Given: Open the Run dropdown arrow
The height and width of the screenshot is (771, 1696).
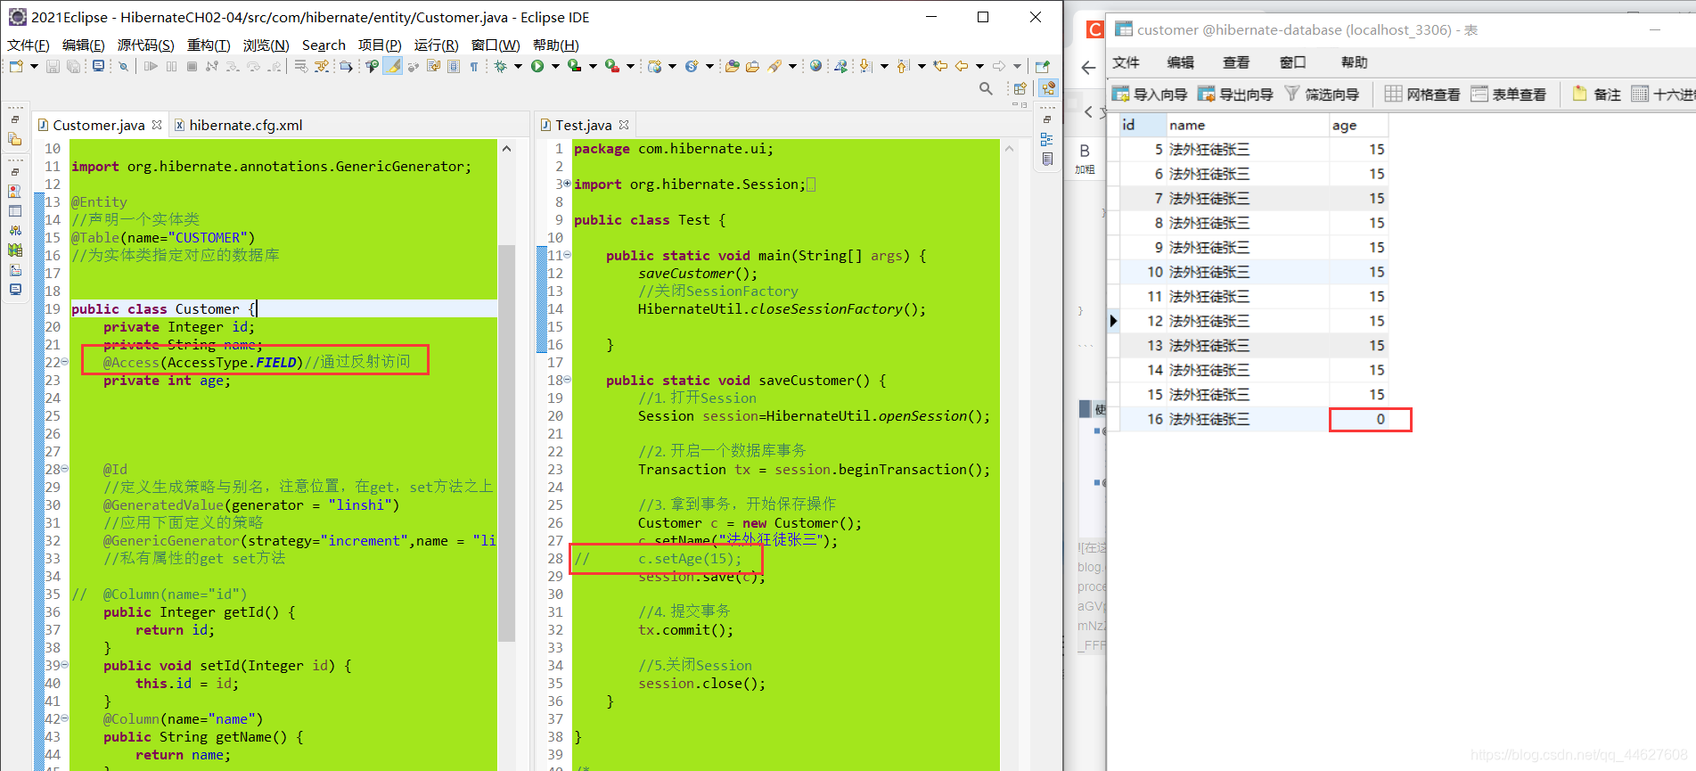Looking at the screenshot, I should pyautogui.click(x=555, y=66).
